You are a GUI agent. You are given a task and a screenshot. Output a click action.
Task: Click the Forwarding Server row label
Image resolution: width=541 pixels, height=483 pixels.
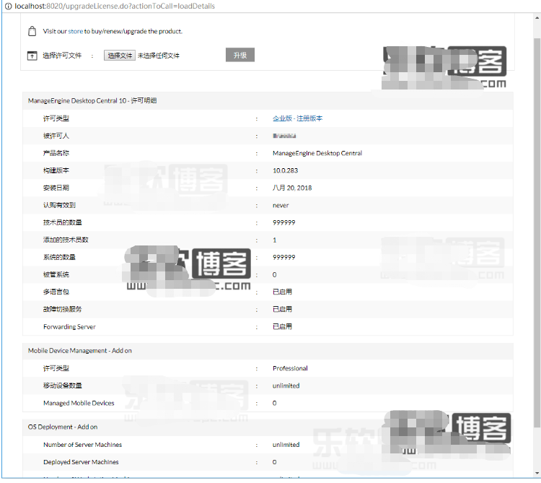69,326
